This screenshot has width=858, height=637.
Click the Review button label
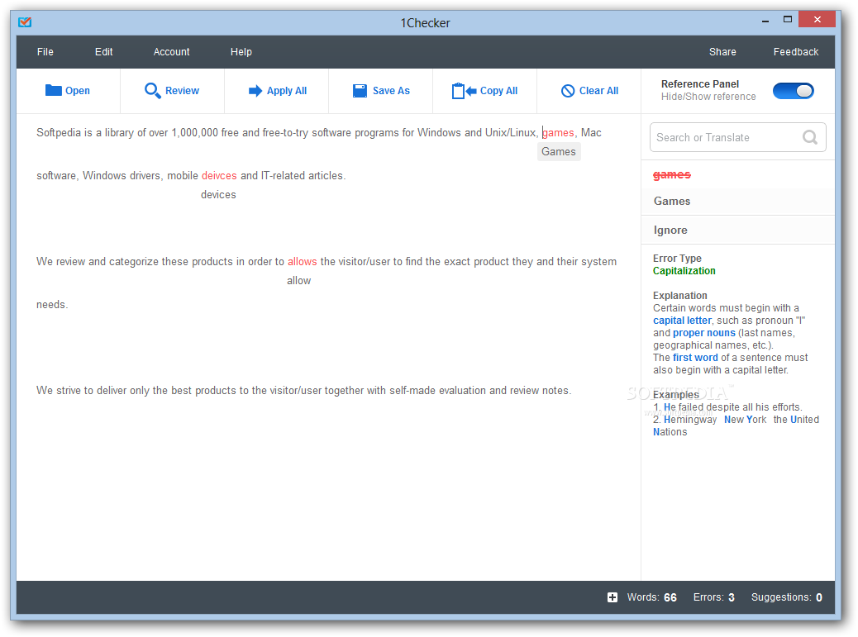pos(182,91)
